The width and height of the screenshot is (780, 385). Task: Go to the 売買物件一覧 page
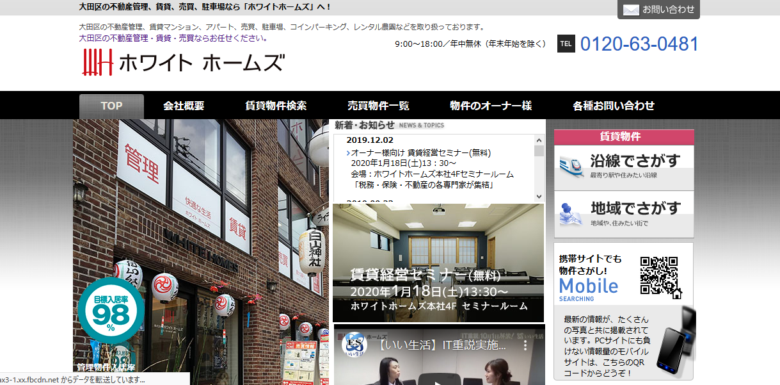pyautogui.click(x=378, y=106)
